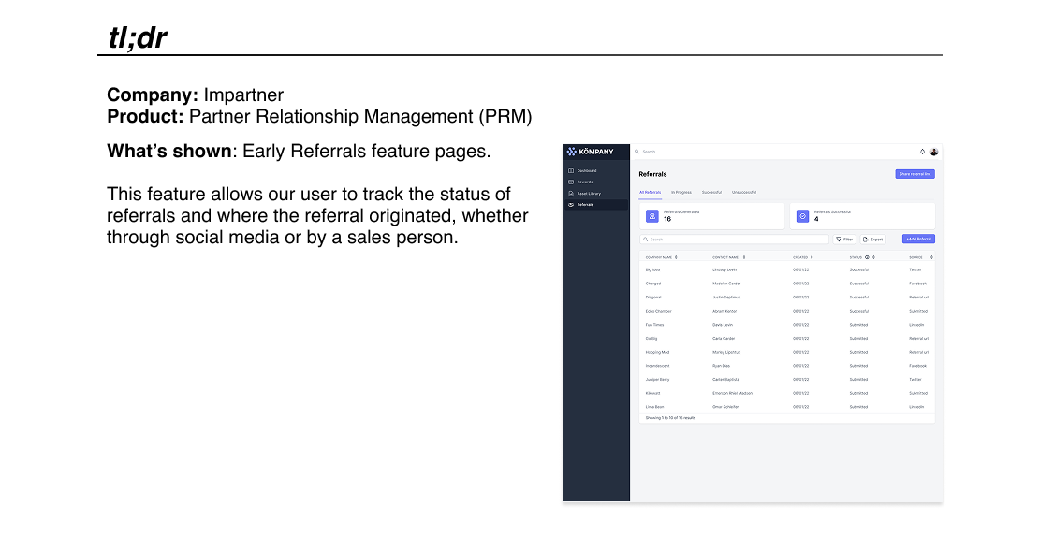Screen dimensions: 1039x553
Task: Sort by the Company Name column arrows
Action: tap(676, 256)
